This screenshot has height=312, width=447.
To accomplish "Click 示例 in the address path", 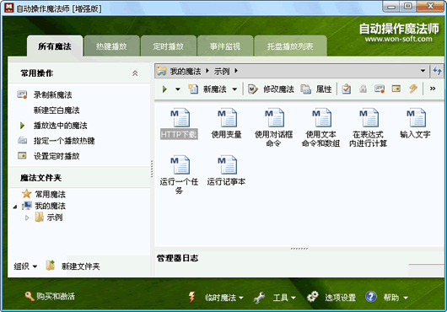I will pos(222,71).
